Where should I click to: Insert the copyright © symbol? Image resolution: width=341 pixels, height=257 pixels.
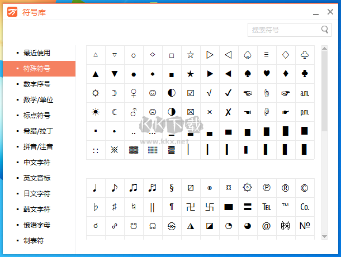[305, 188]
